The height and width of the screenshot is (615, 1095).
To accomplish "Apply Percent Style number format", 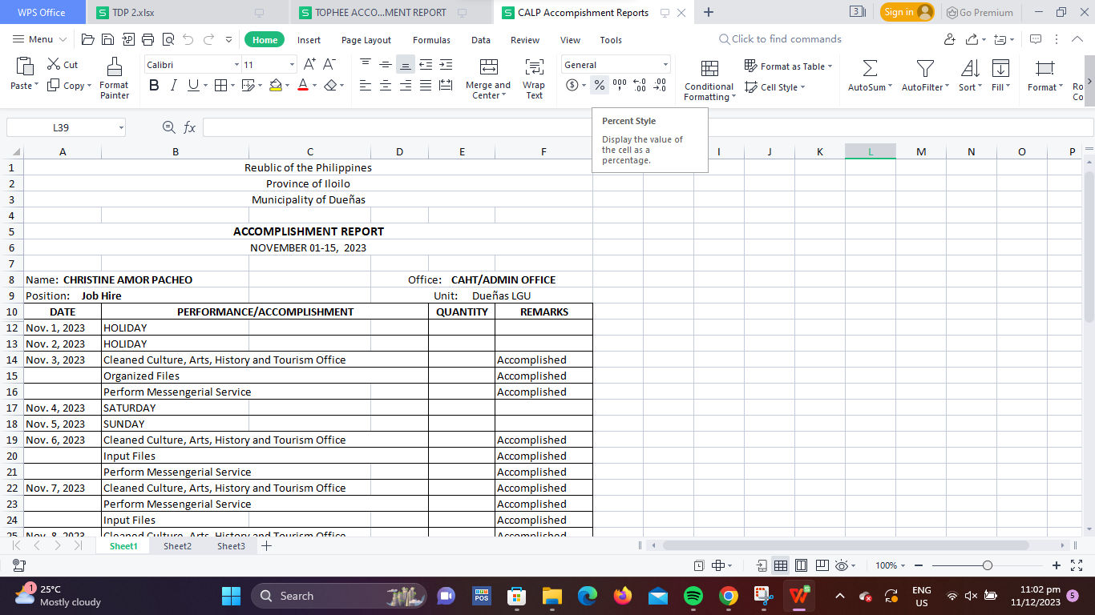I will [599, 84].
